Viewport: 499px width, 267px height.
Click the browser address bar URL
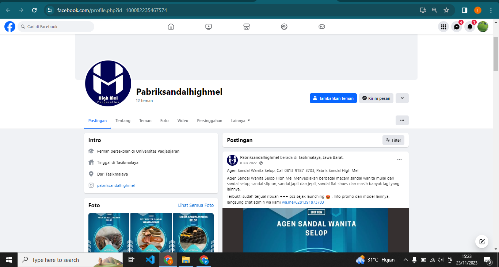point(112,10)
